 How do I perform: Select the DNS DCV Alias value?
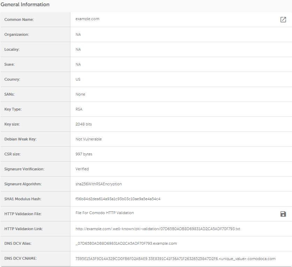[x=126, y=243]
